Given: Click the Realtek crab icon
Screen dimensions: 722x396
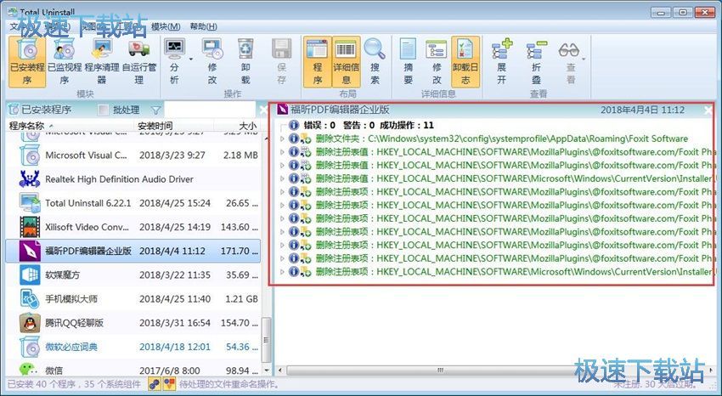Looking at the screenshot, I should (30, 179).
